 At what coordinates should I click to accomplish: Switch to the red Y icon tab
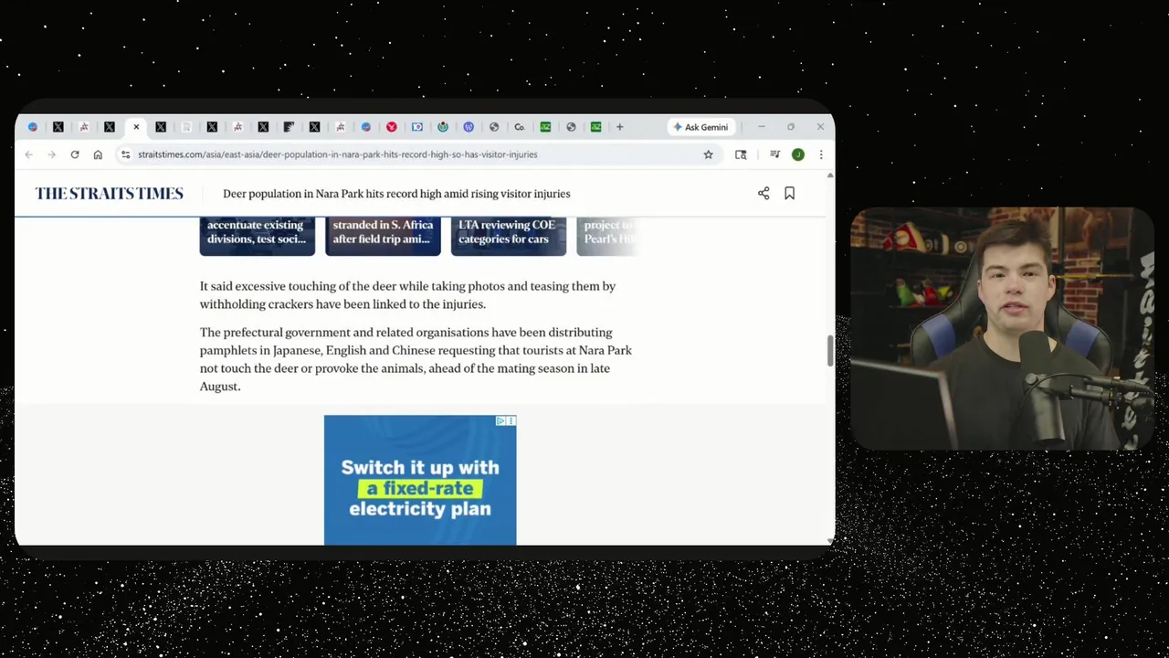(x=392, y=127)
